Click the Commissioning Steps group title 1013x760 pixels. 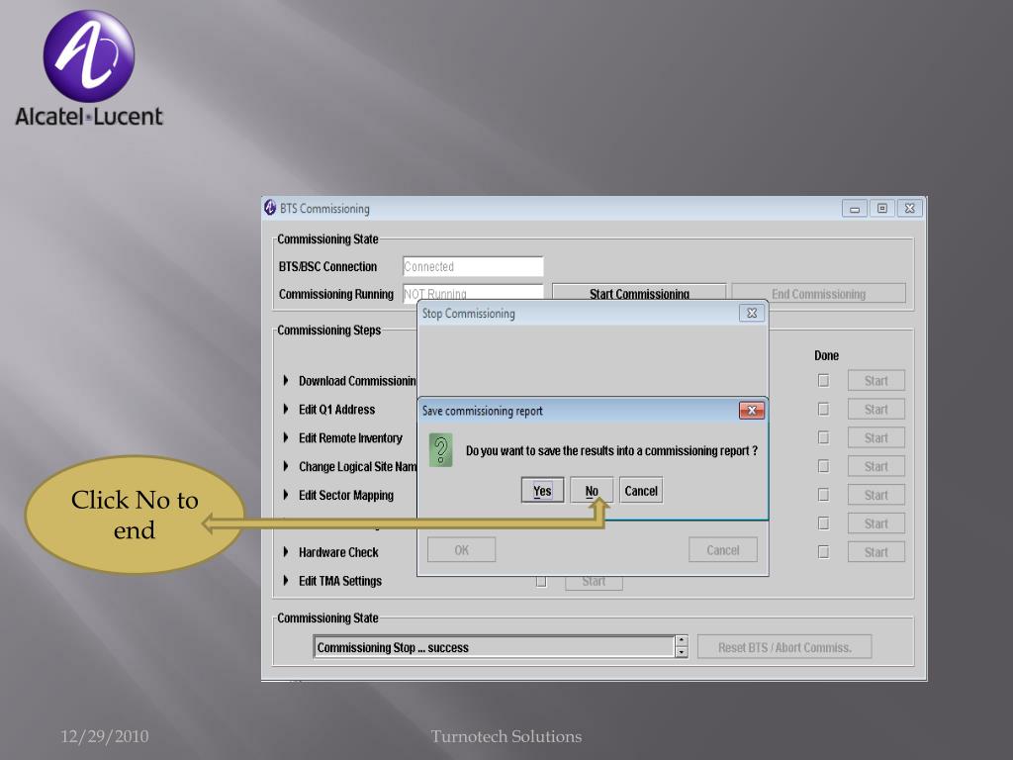[328, 330]
